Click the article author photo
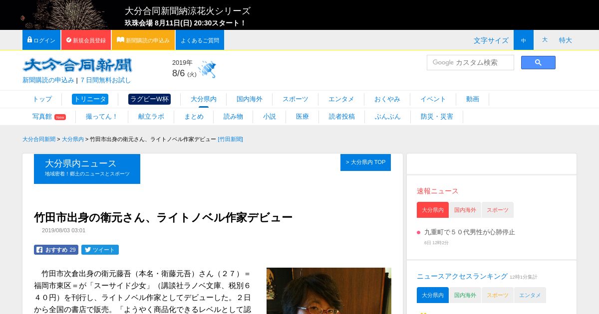The height and width of the screenshot is (314, 599). tap(329, 291)
